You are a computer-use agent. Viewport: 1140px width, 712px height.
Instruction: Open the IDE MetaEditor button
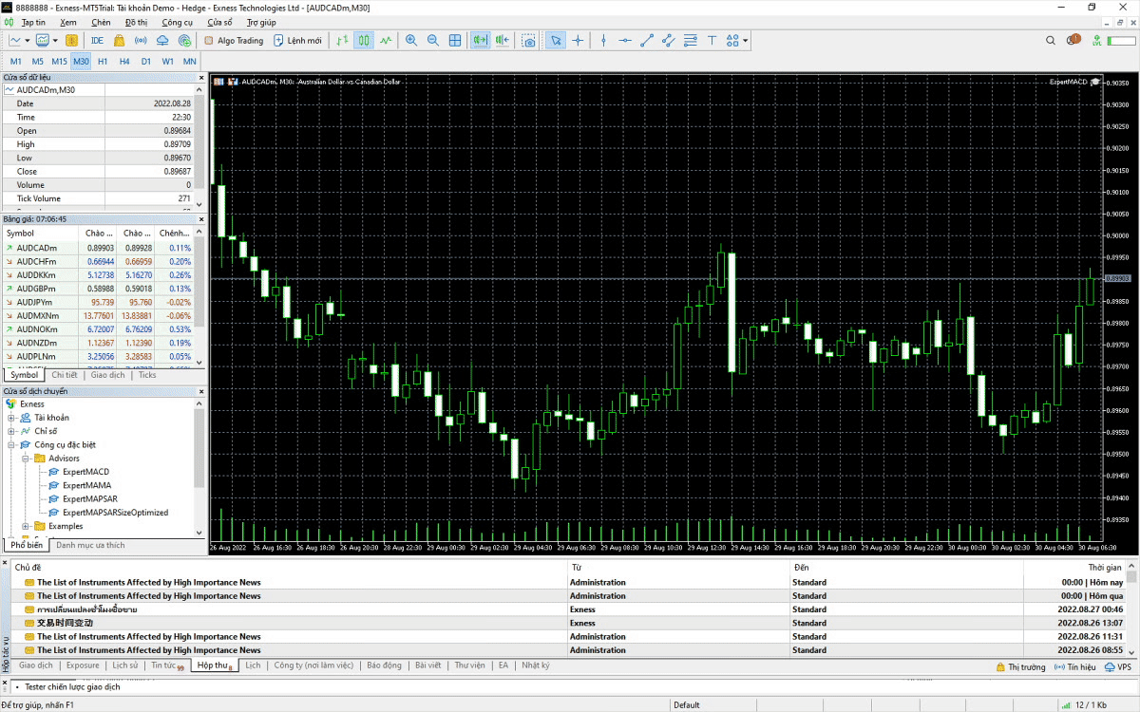coord(97,41)
